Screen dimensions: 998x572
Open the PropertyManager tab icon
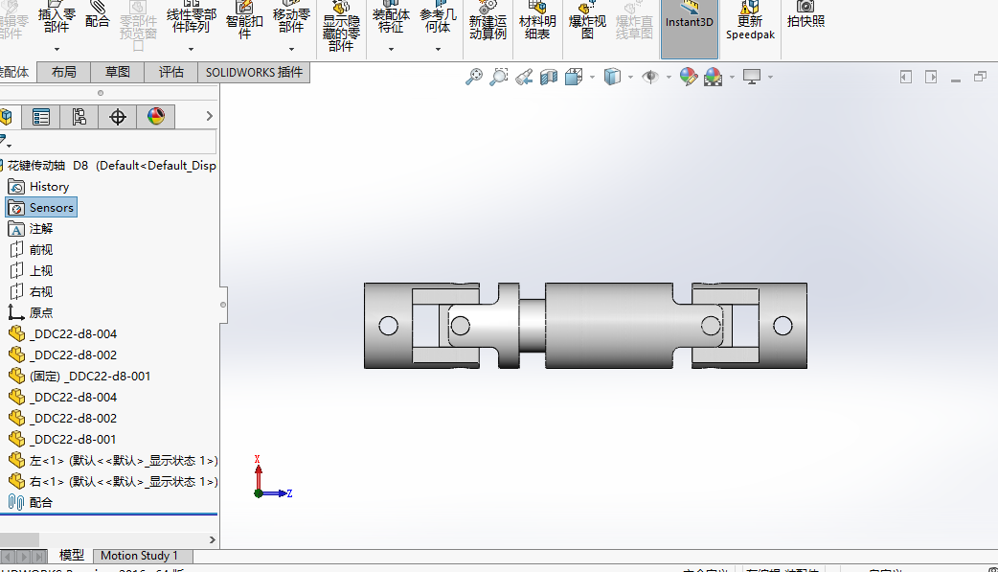tap(41, 117)
